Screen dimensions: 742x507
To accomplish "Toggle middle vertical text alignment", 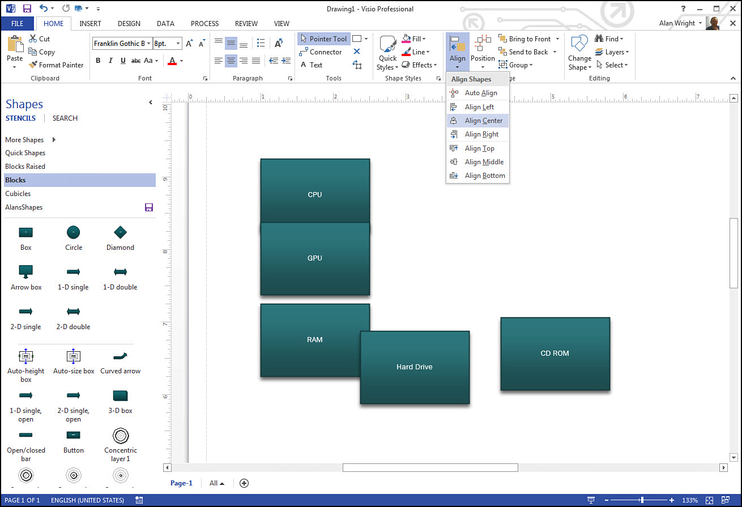I will pyautogui.click(x=231, y=44).
